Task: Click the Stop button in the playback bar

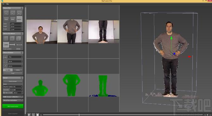Action: tap(38, 115)
